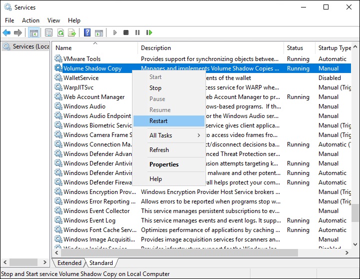This screenshot has height=279, width=360.
Task: Click the Refresh toolbar icon
Action: point(60,33)
